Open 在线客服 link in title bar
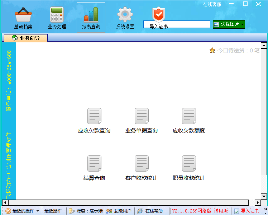Viewport: 268px width, 215px height. pyautogui.click(x=212, y=4)
